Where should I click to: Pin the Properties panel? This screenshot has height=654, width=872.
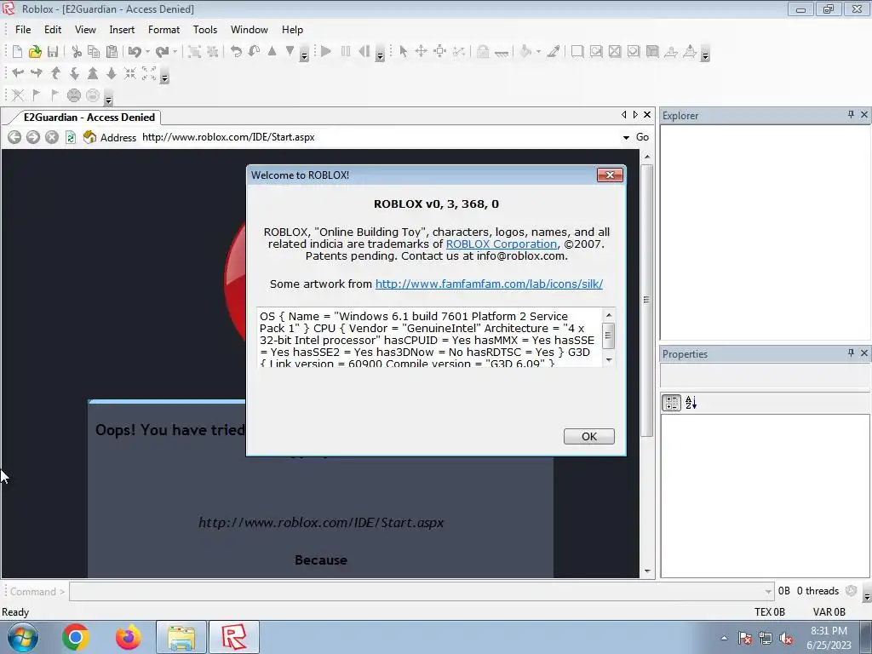click(851, 353)
